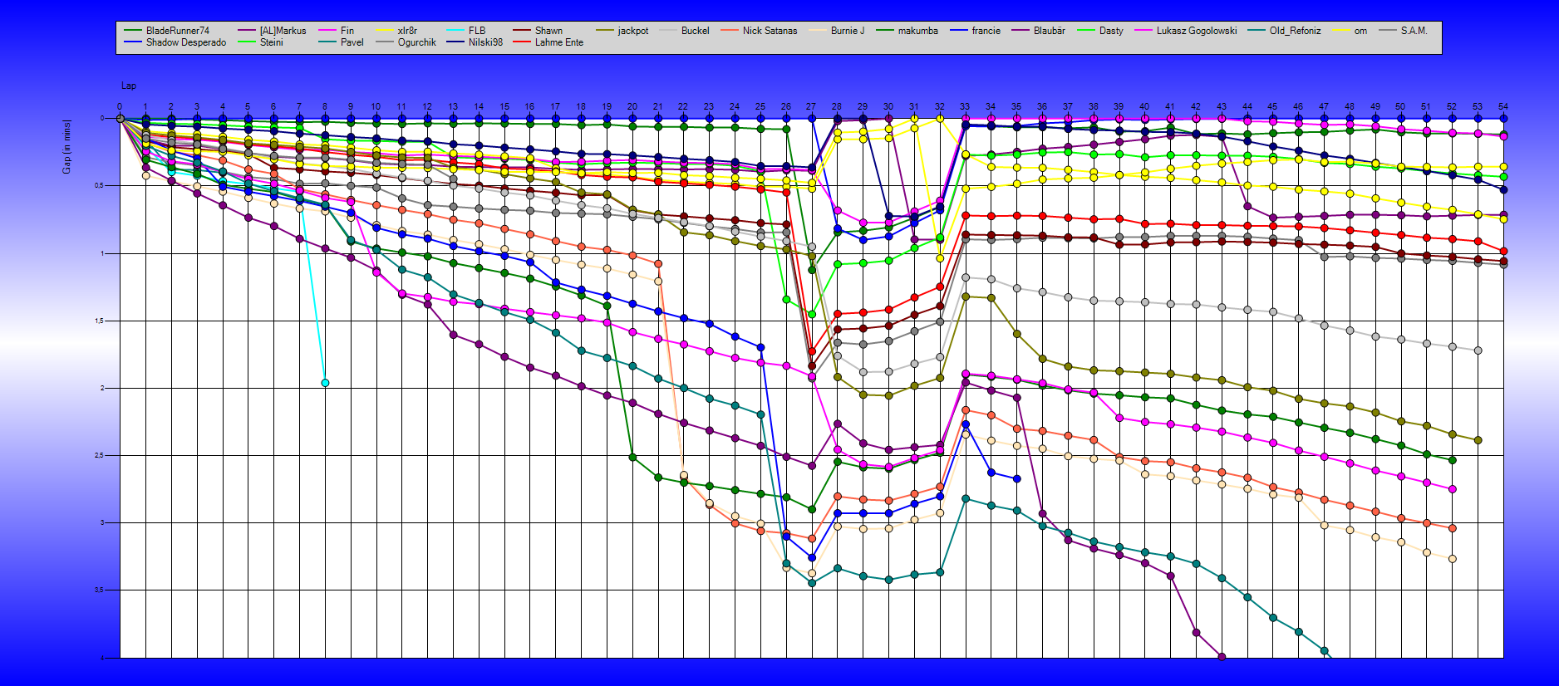Image resolution: width=1559 pixels, height=686 pixels.
Task: Click the 1.5 gap axis value
Action: (x=99, y=321)
